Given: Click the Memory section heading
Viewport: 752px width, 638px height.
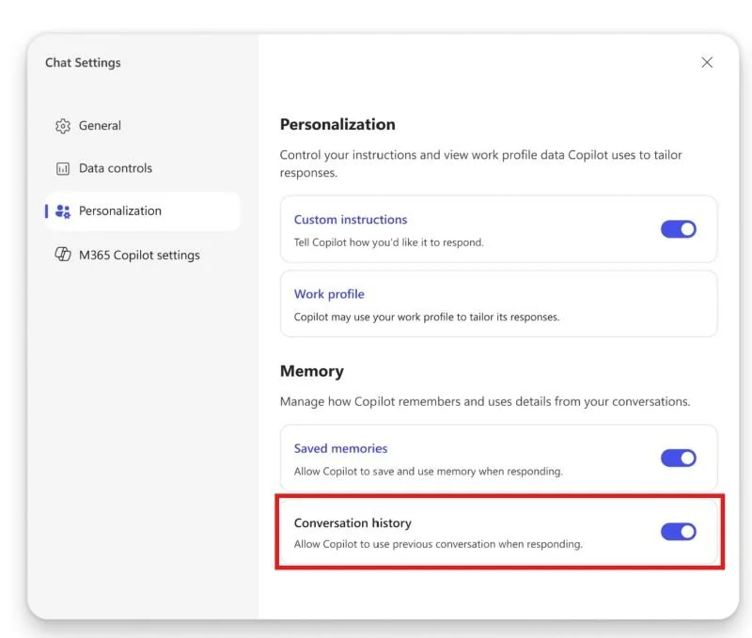Looking at the screenshot, I should pos(312,371).
